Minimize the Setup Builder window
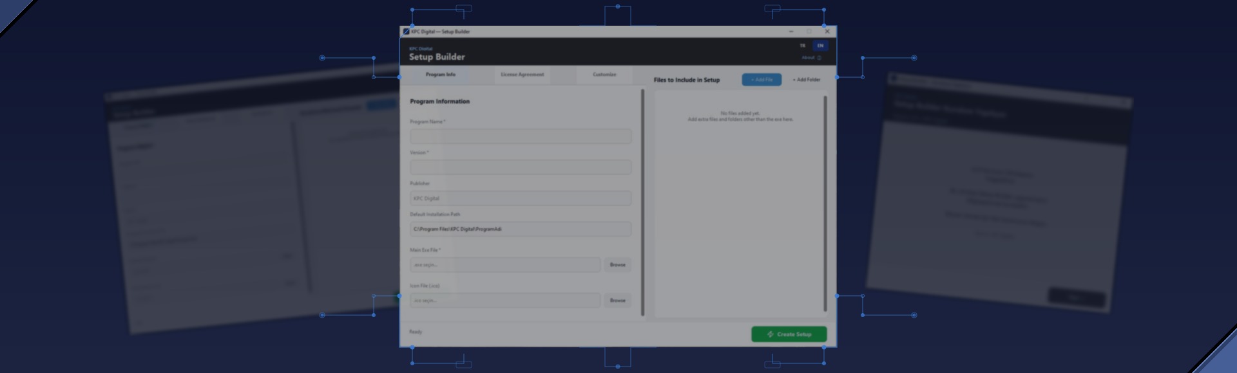The image size is (1237, 373). pos(791,32)
